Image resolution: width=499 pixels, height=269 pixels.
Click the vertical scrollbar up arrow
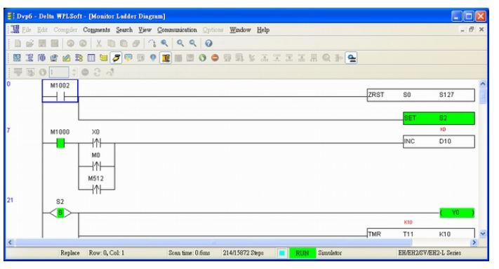pyautogui.click(x=483, y=84)
